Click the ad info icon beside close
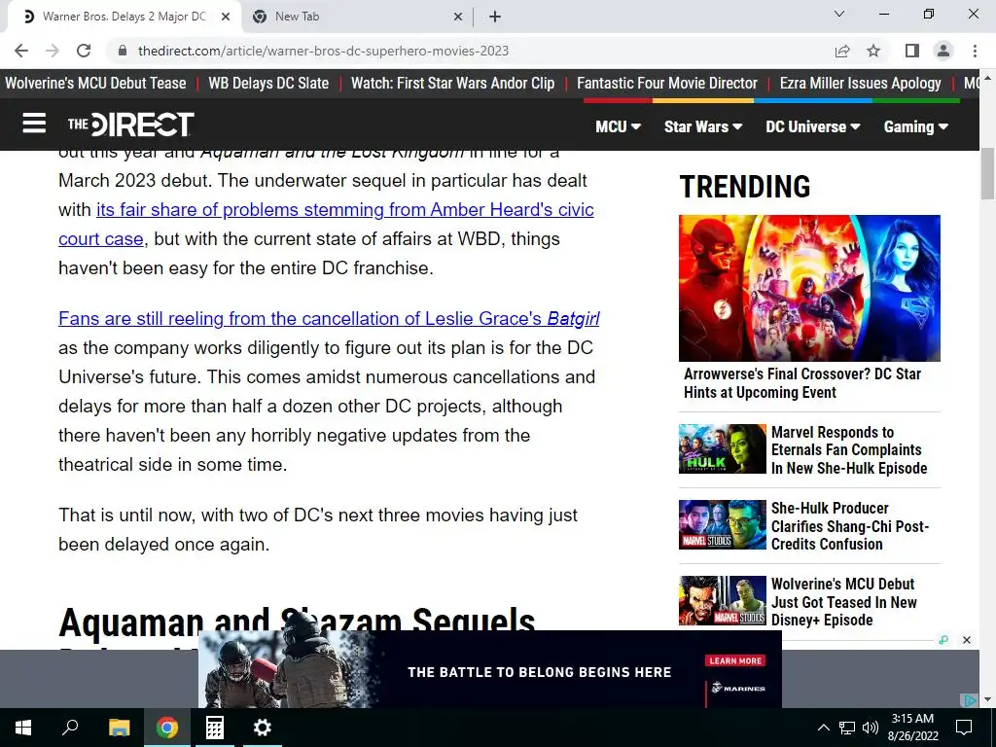996x747 pixels. [x=943, y=640]
